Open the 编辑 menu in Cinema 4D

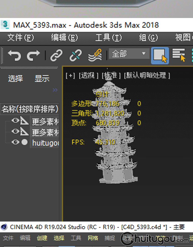coord(25,238)
